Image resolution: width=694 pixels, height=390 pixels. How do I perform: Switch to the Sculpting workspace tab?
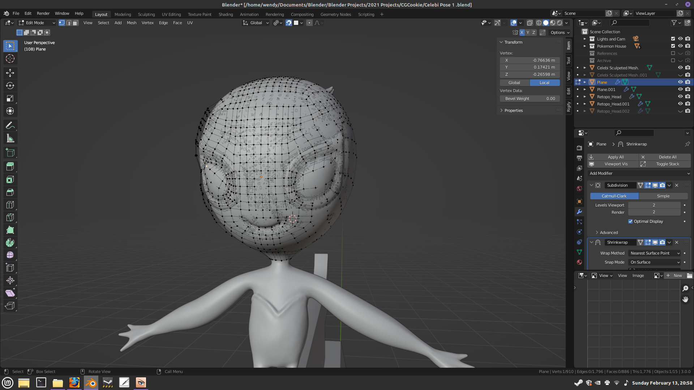146,14
